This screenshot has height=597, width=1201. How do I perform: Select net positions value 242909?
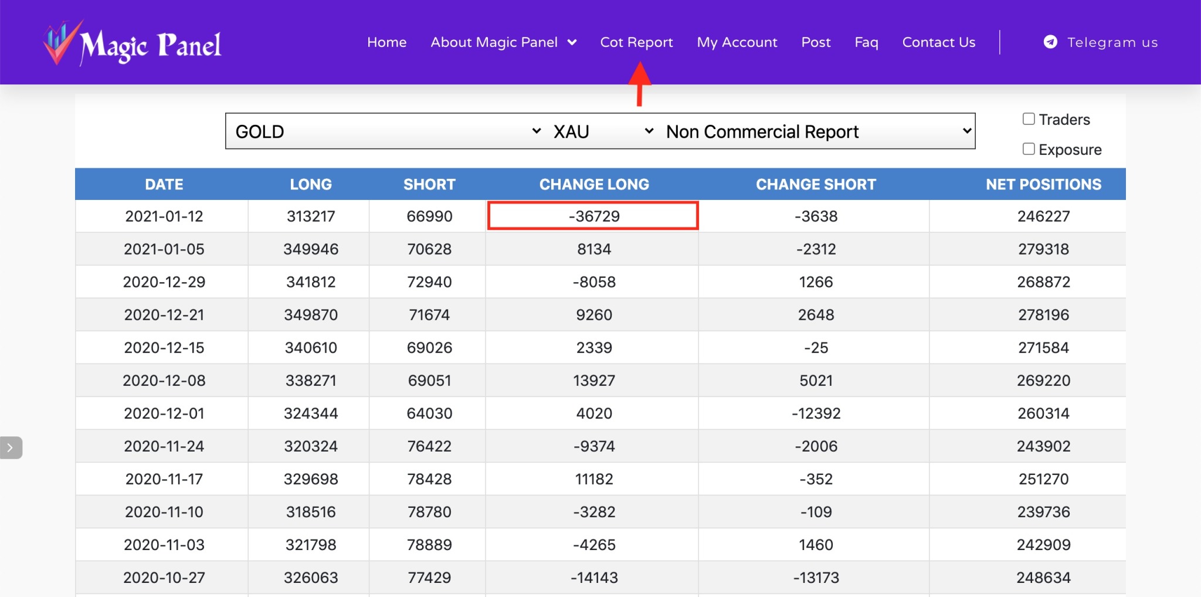click(1043, 545)
